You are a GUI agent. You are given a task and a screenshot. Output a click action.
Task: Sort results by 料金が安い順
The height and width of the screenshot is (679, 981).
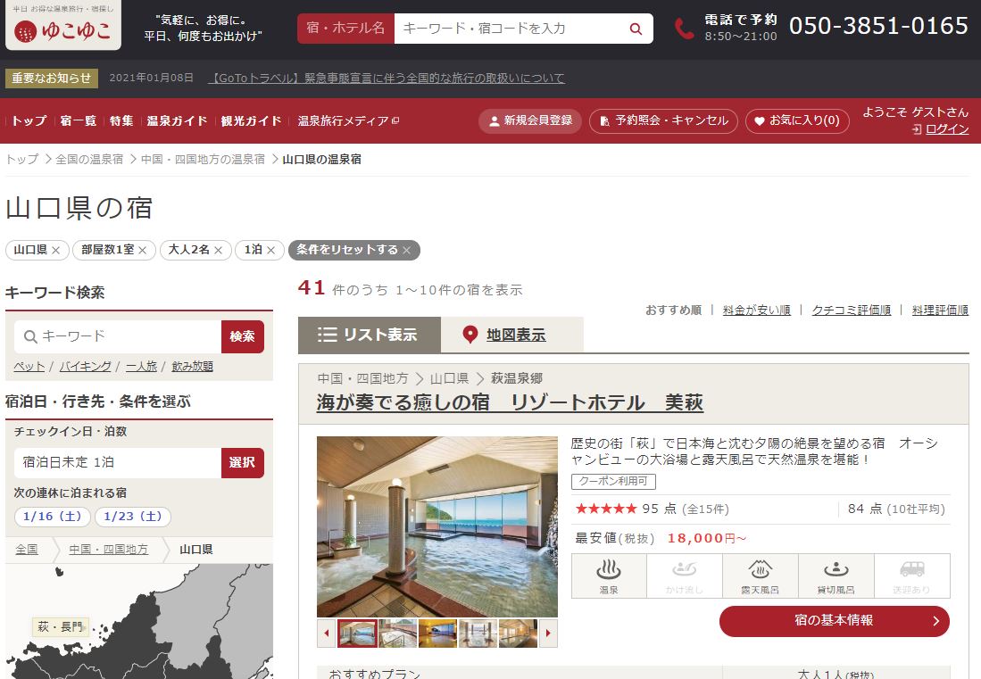tap(756, 310)
